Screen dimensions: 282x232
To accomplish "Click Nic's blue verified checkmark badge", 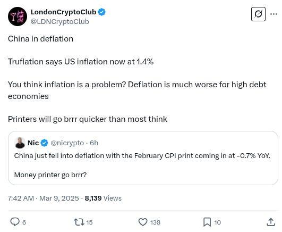I will (x=44, y=143).
